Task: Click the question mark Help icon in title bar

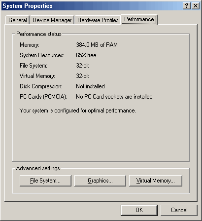Action: click(187, 6)
